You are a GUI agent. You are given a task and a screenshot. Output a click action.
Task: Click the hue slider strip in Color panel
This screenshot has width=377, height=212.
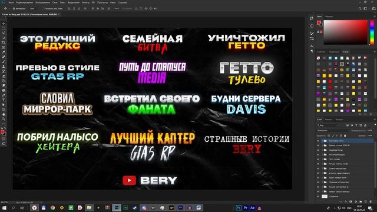[x=372, y=32]
